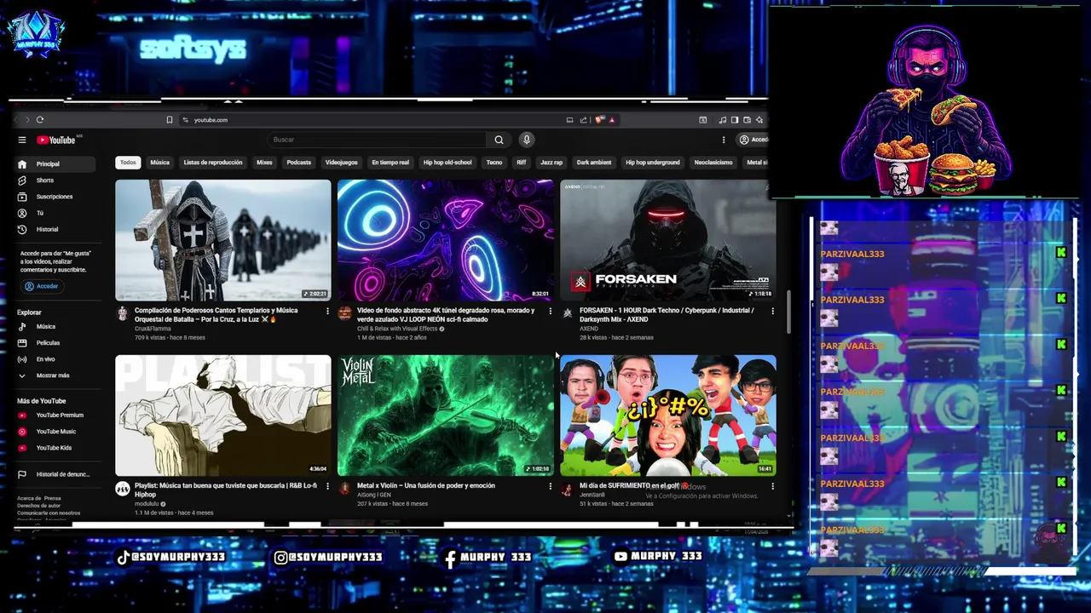Select the Jazz rap chip
The width and height of the screenshot is (1091, 613).
click(x=551, y=163)
